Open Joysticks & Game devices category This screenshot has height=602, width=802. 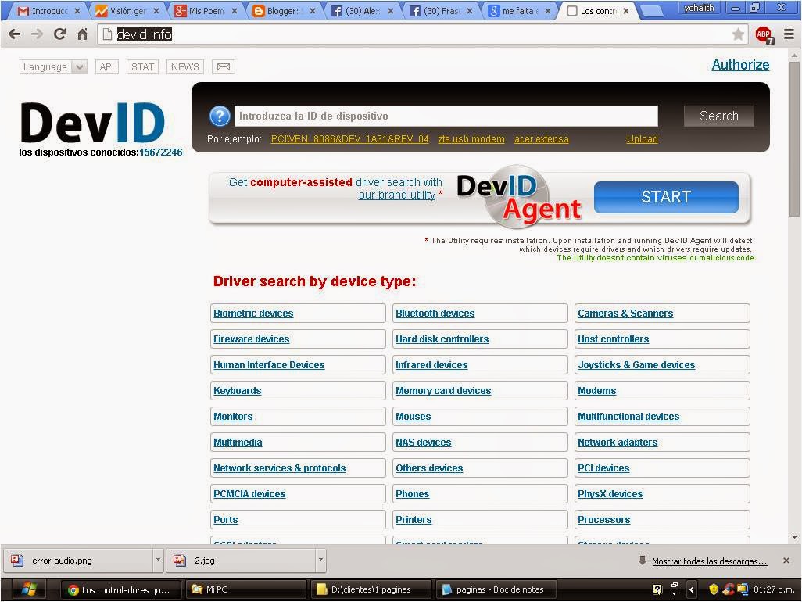(636, 364)
